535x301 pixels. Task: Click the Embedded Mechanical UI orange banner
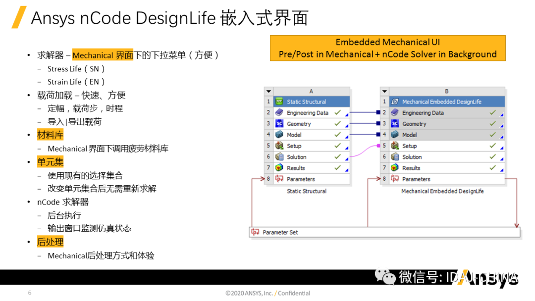coord(387,48)
